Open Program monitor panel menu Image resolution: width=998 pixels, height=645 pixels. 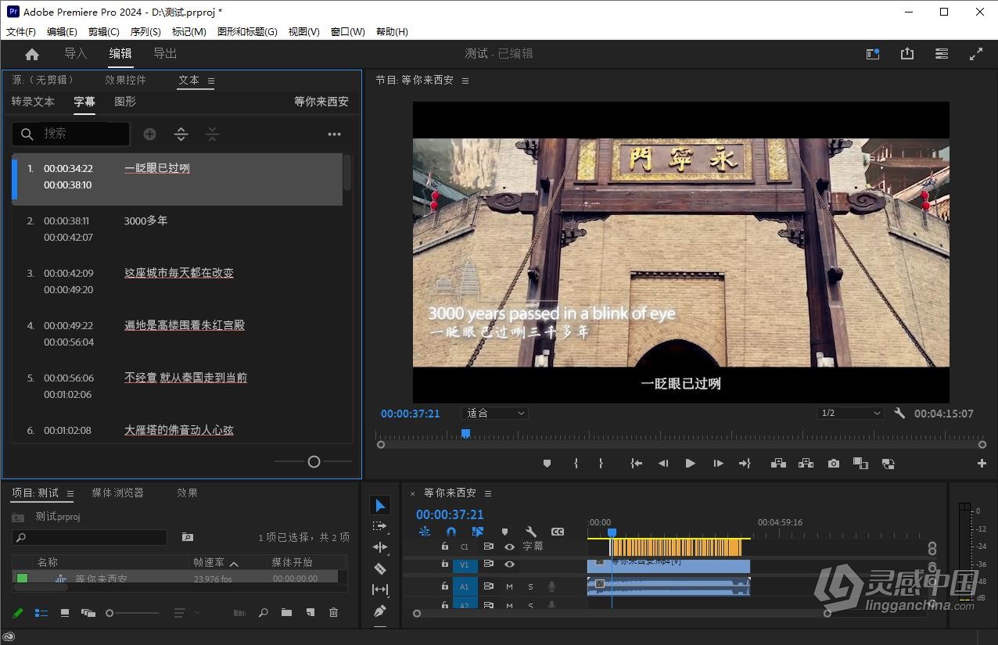(465, 81)
